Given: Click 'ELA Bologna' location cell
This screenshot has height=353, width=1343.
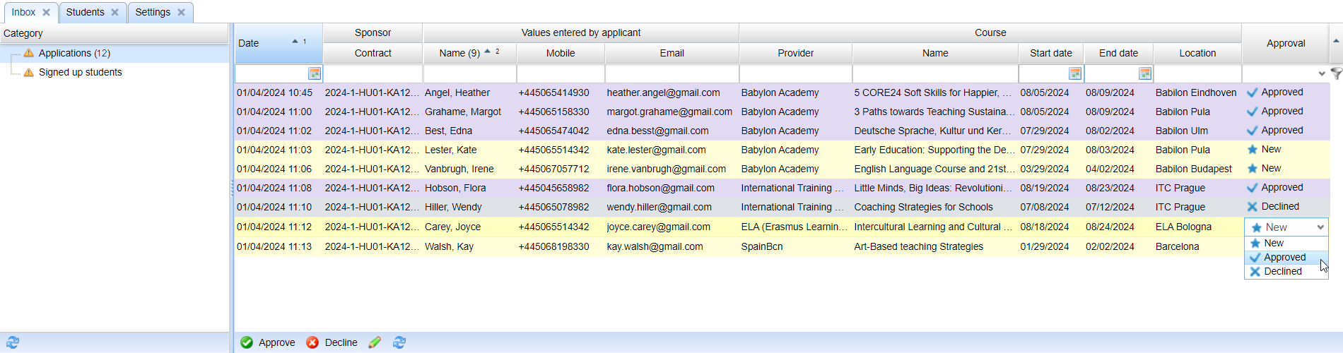Looking at the screenshot, I should point(1183,227).
